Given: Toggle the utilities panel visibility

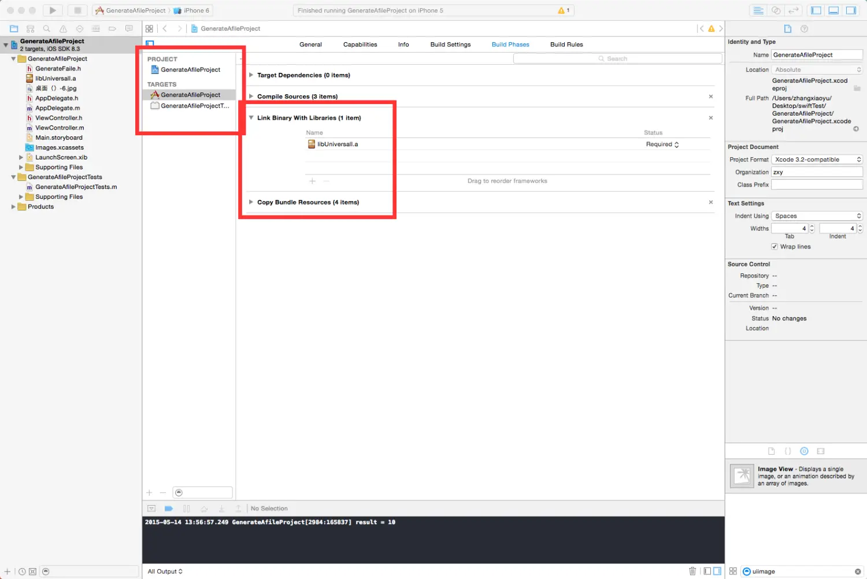Looking at the screenshot, I should click(851, 10).
